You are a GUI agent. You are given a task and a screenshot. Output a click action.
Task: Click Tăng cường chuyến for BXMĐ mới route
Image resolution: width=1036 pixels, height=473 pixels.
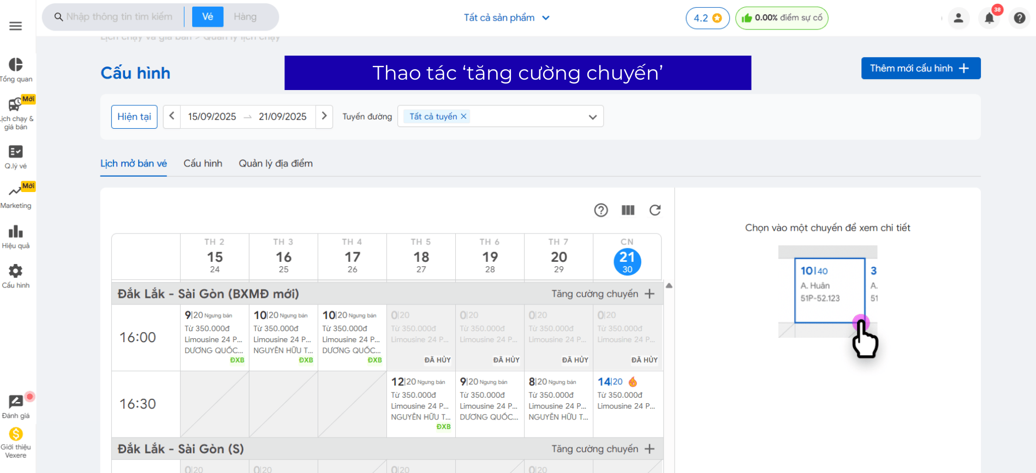coord(603,294)
